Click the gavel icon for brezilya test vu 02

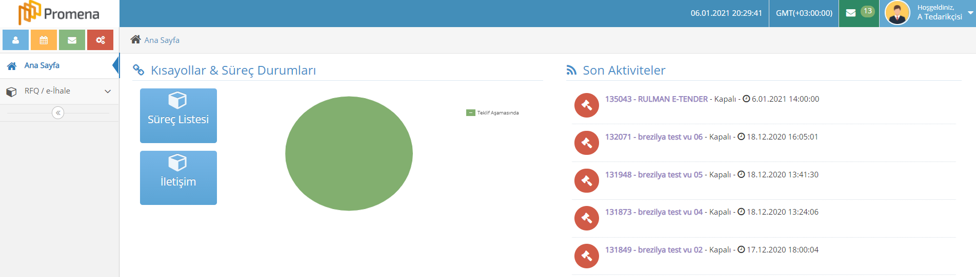pyautogui.click(x=587, y=256)
